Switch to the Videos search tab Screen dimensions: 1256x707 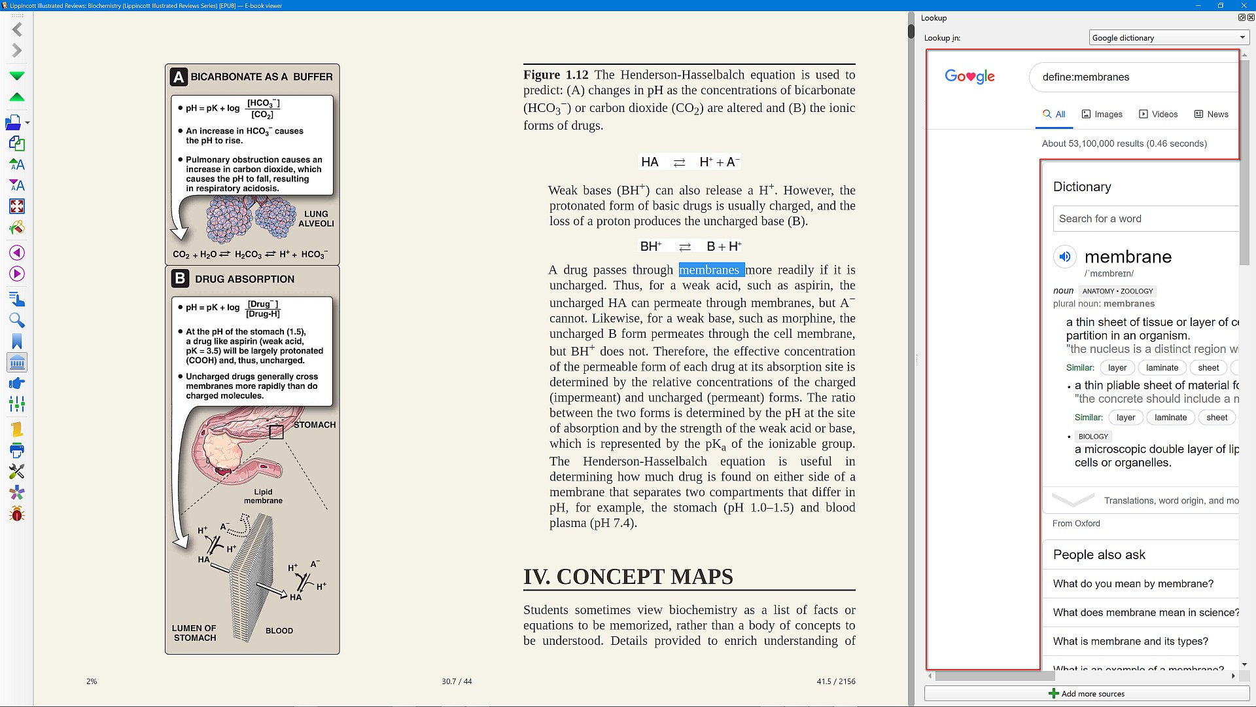(x=1158, y=114)
